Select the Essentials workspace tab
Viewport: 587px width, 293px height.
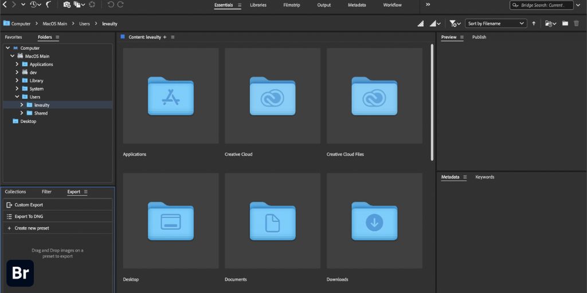224,5
